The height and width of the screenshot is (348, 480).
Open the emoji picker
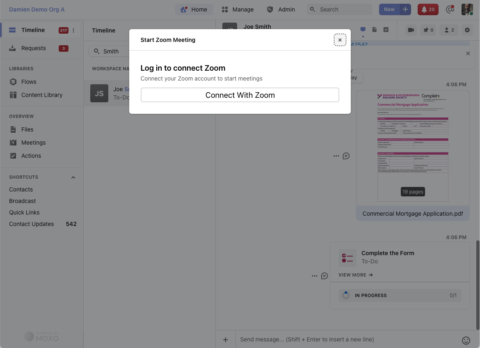pos(466,340)
